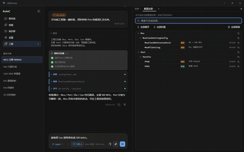Click the context usage ring indicator
Viewport: 244px width, 152px height.
pos(110,144)
